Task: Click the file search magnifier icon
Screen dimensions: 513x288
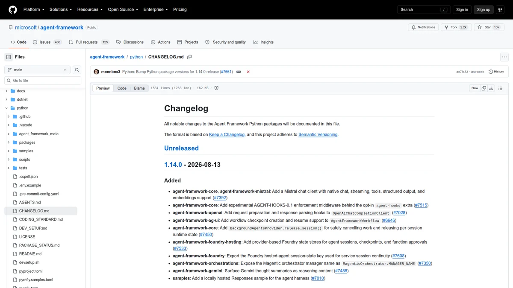Action: pos(77,70)
